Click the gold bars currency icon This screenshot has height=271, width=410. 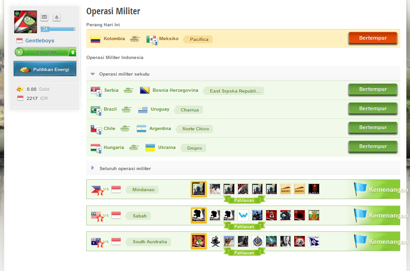20,89
